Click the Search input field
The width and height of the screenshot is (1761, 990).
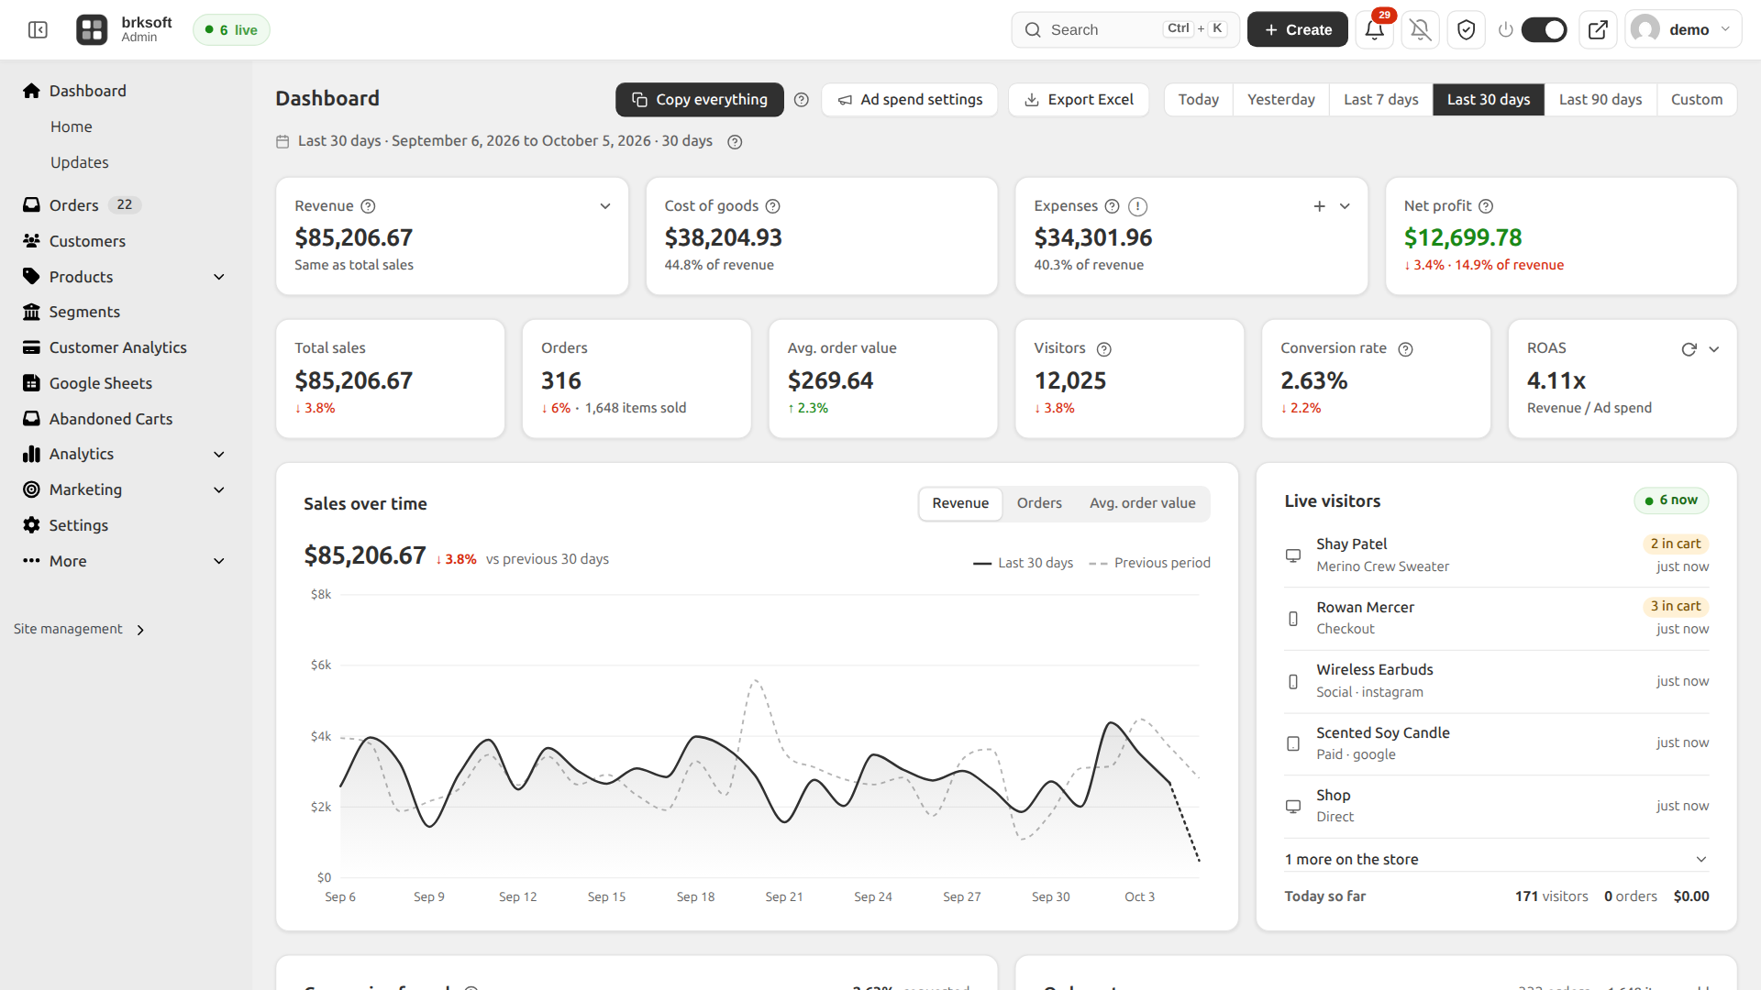tap(1125, 30)
